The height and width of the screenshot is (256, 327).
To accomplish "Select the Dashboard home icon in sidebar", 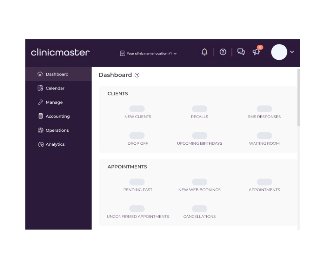I will 40,74.
